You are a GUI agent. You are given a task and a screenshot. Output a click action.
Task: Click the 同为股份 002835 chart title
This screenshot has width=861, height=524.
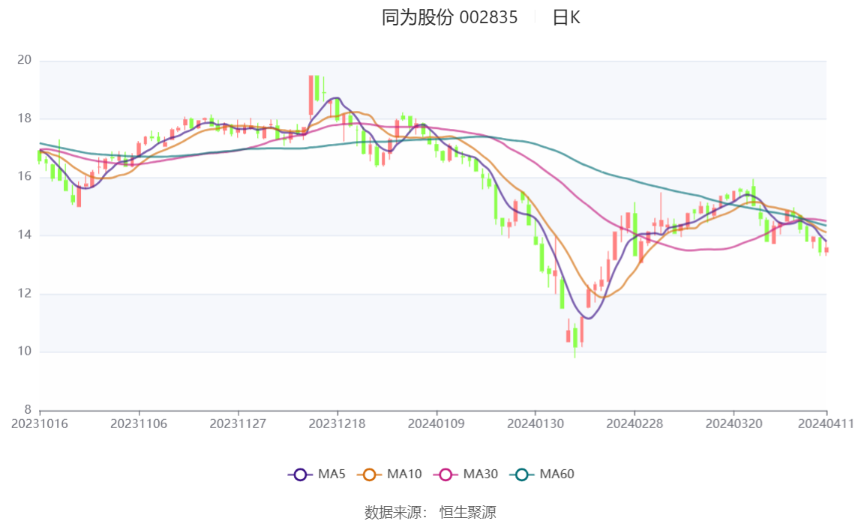(x=449, y=18)
